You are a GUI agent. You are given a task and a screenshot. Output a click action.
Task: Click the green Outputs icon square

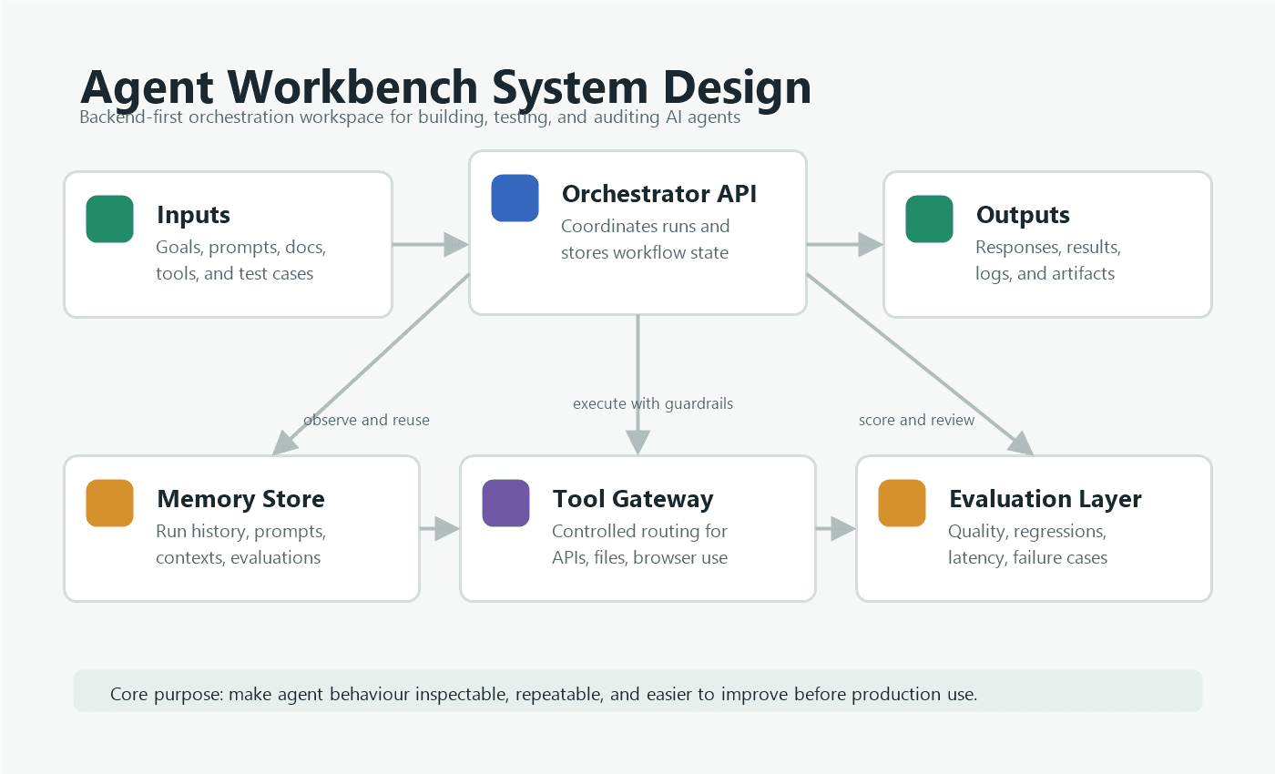[x=930, y=219]
